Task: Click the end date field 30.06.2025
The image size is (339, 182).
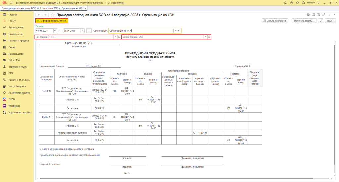Action: coord(72,31)
